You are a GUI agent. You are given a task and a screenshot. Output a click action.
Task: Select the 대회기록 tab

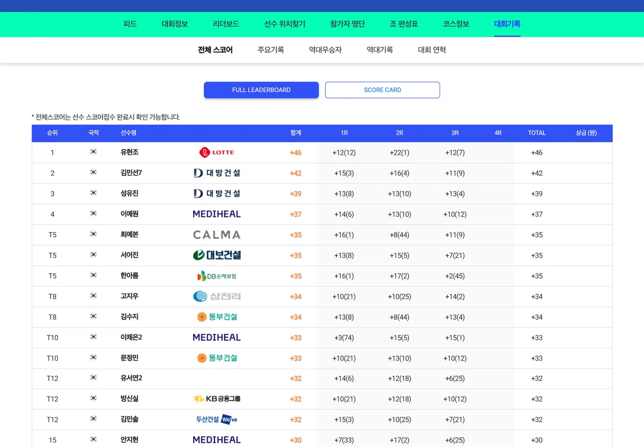point(507,24)
